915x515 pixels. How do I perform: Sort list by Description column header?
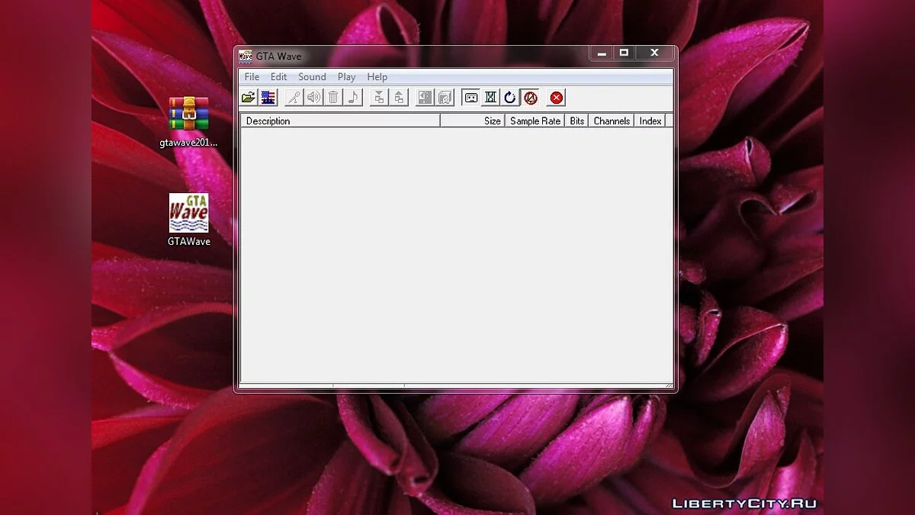[339, 121]
